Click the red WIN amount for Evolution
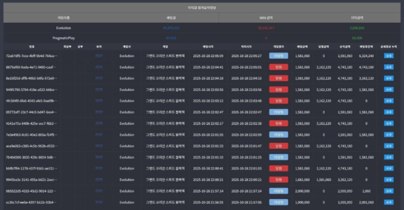 (266, 28)
